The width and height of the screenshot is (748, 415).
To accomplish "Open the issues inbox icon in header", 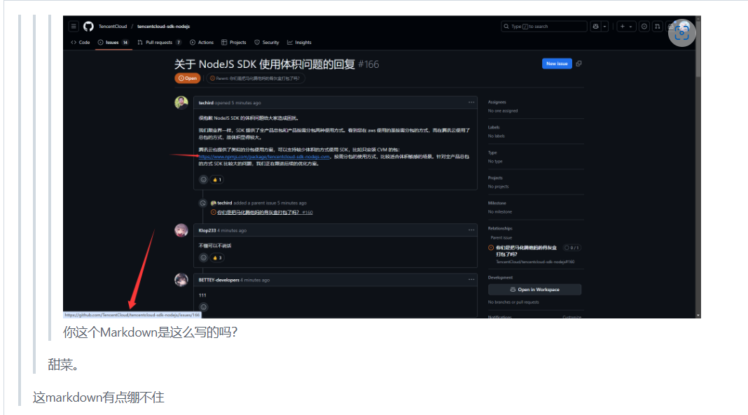I will (644, 27).
